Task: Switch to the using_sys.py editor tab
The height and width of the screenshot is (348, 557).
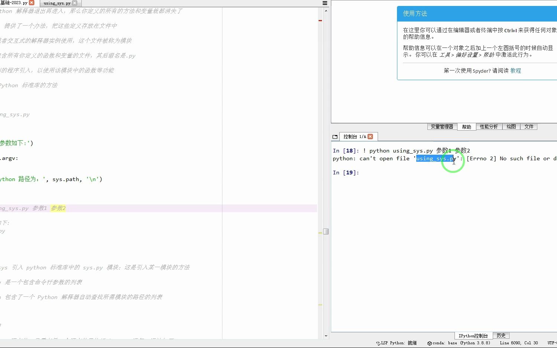Action: [x=57, y=3]
